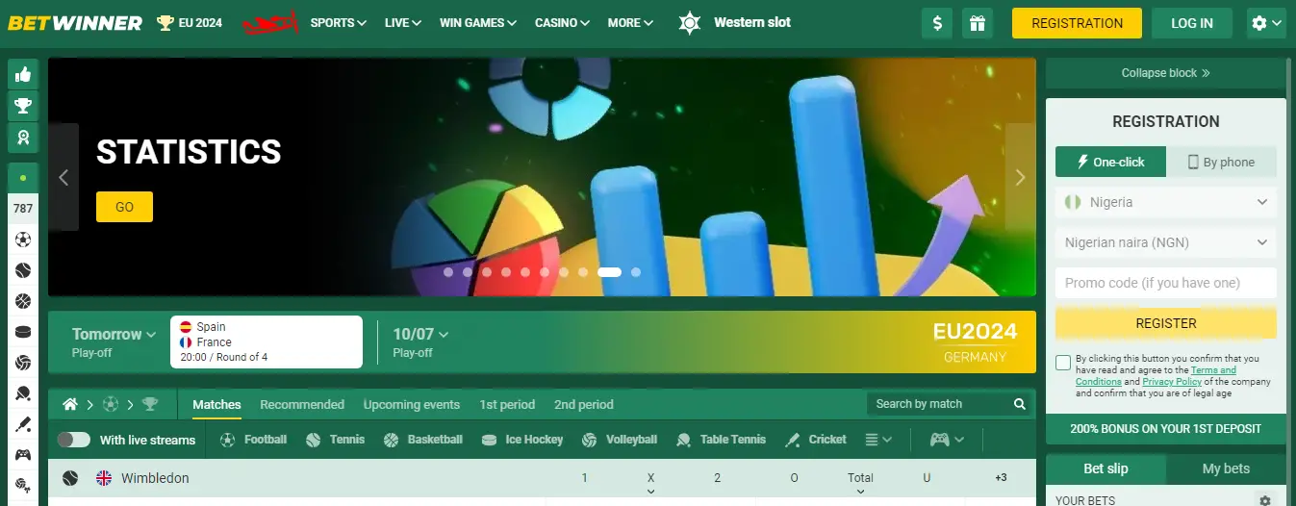Select the football icon in left sidebar

tap(23, 240)
